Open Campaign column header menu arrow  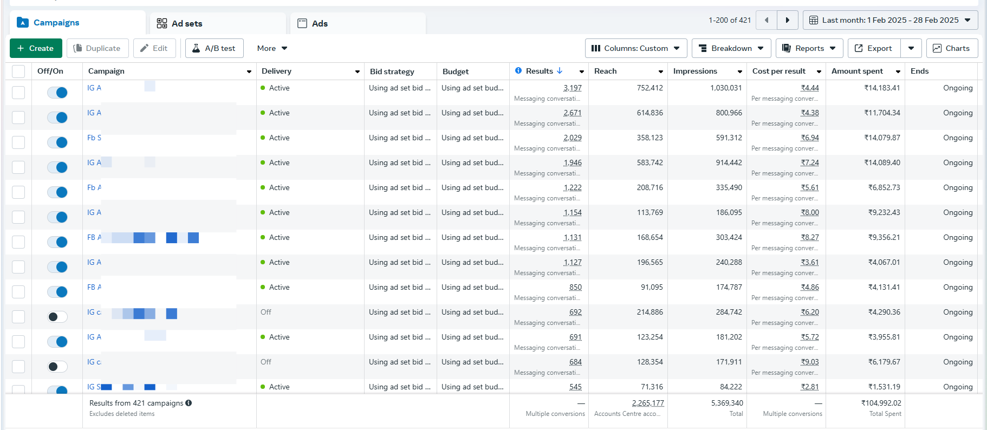[x=249, y=71]
